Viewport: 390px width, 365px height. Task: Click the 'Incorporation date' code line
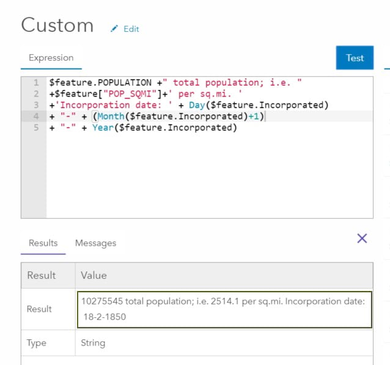[x=189, y=105]
